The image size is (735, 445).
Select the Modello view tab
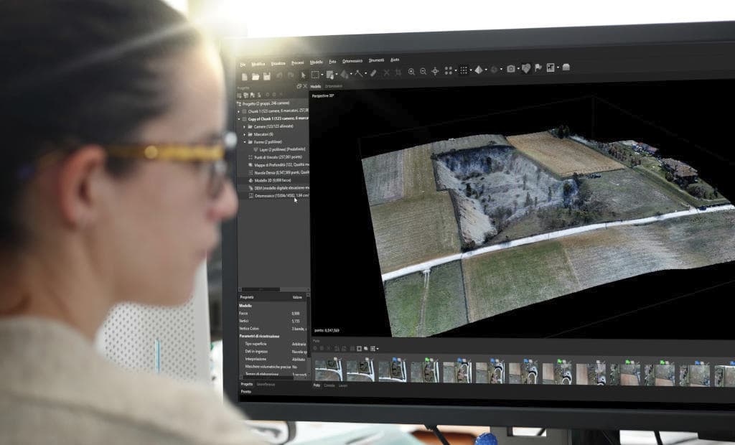[316, 86]
